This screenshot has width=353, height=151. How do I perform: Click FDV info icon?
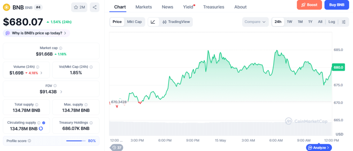point(55,86)
